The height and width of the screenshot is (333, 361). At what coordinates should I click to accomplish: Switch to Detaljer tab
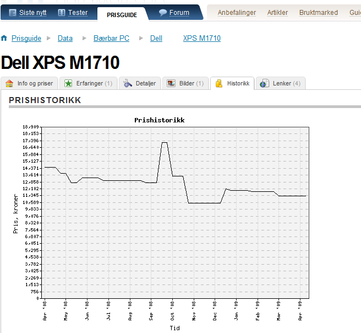coord(140,83)
